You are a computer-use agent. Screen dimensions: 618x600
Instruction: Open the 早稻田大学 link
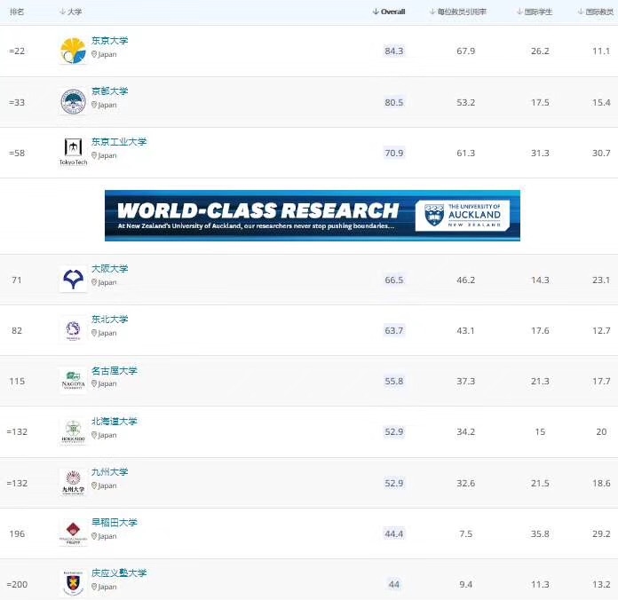pyautogui.click(x=115, y=523)
